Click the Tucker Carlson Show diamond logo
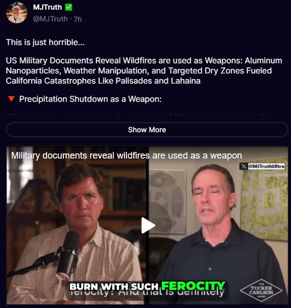 [261, 290]
